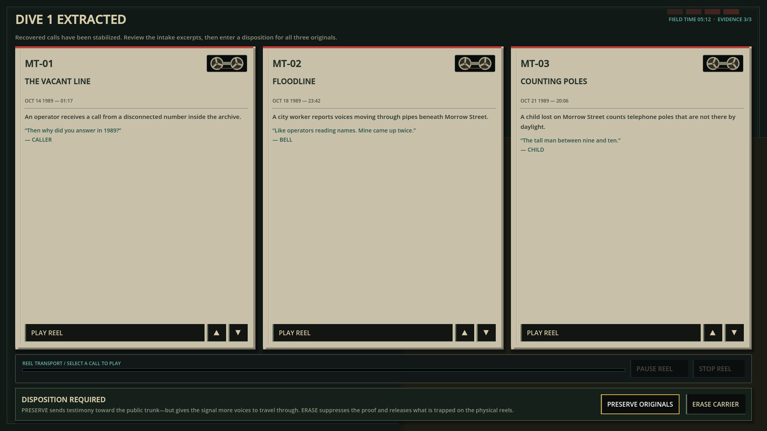Click the reel transport progress bar
This screenshot has width=767, height=431.
(x=324, y=370)
